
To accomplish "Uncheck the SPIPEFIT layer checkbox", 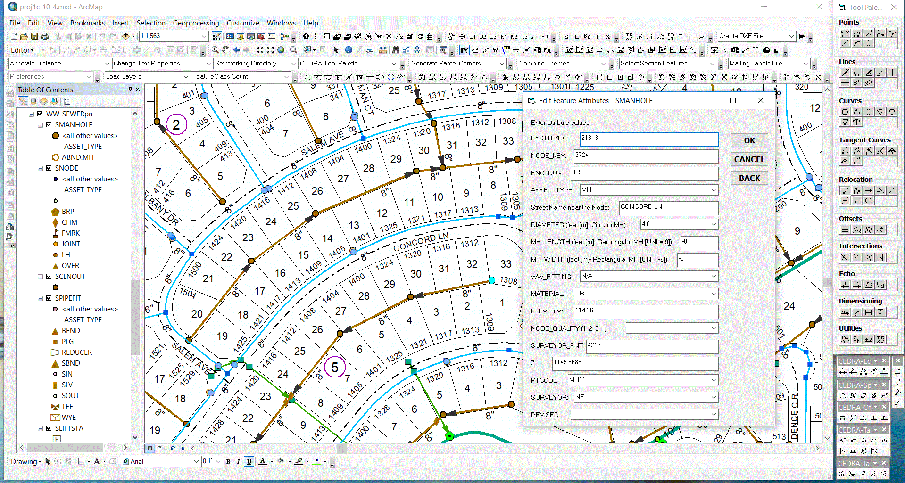I will click(49, 298).
